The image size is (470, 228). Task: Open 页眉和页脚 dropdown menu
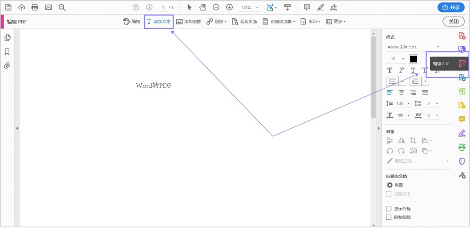tap(279, 22)
